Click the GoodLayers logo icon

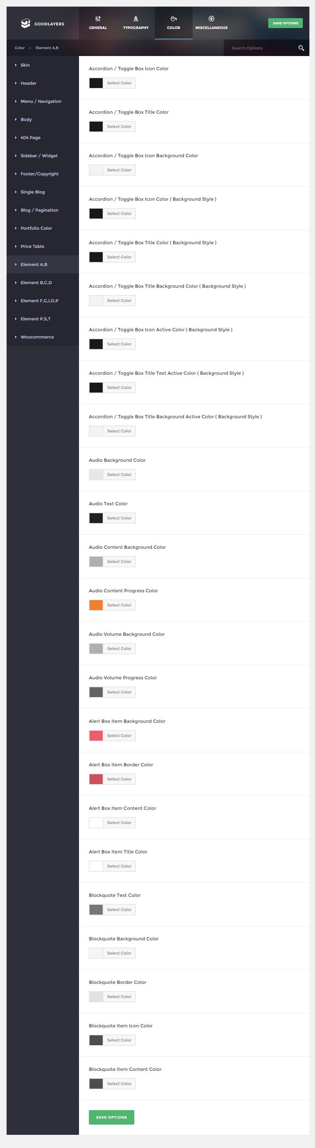click(25, 23)
